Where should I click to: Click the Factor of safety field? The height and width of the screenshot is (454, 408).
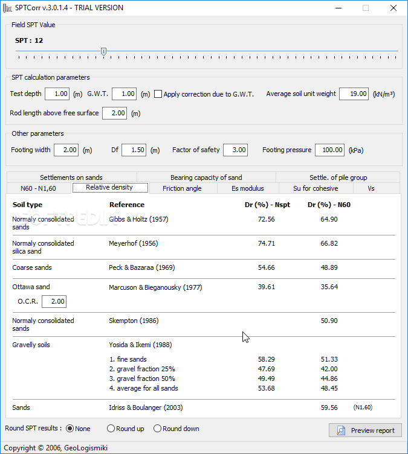tap(235, 150)
